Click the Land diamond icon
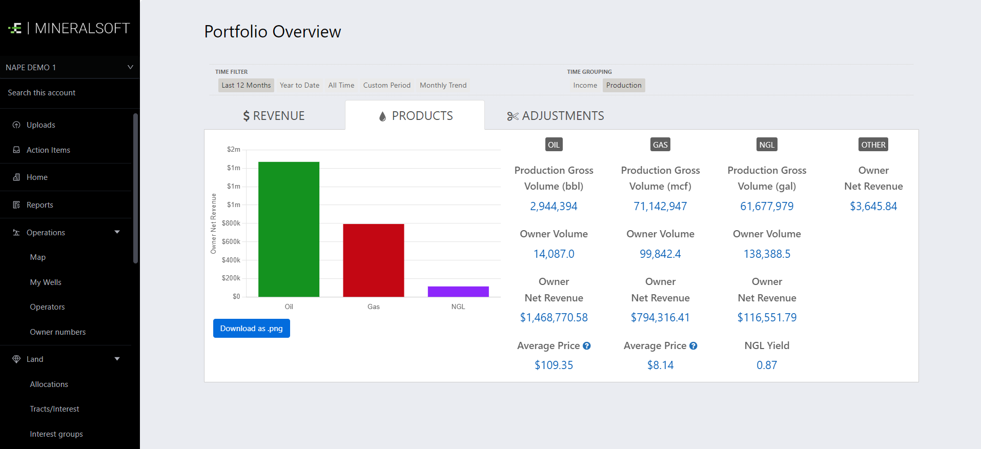This screenshot has width=981, height=449. pyautogui.click(x=16, y=359)
